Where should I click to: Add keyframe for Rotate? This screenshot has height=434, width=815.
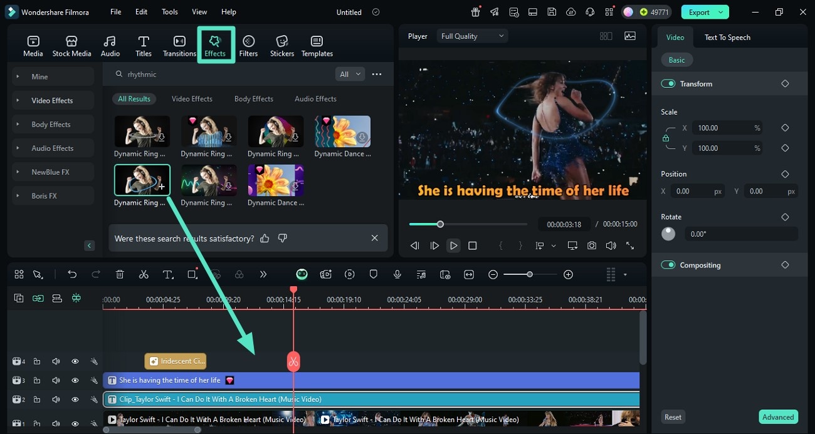[x=785, y=217]
